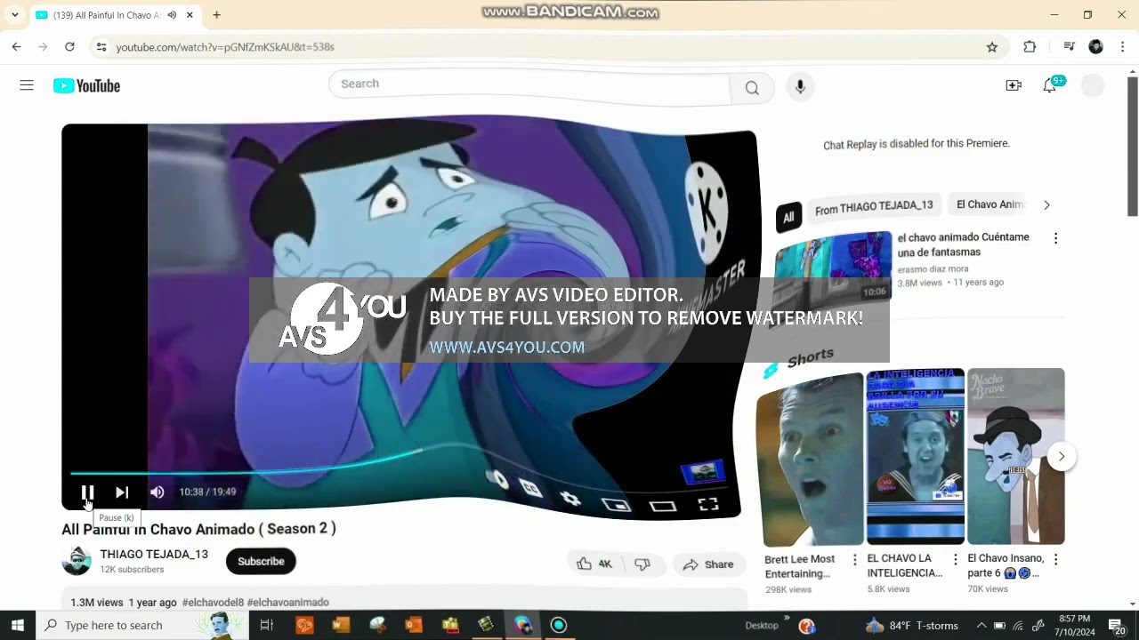The image size is (1139, 640).
Task: Open options for EL CHAVO LA INTELIGENCIA short
Action: 955,560
